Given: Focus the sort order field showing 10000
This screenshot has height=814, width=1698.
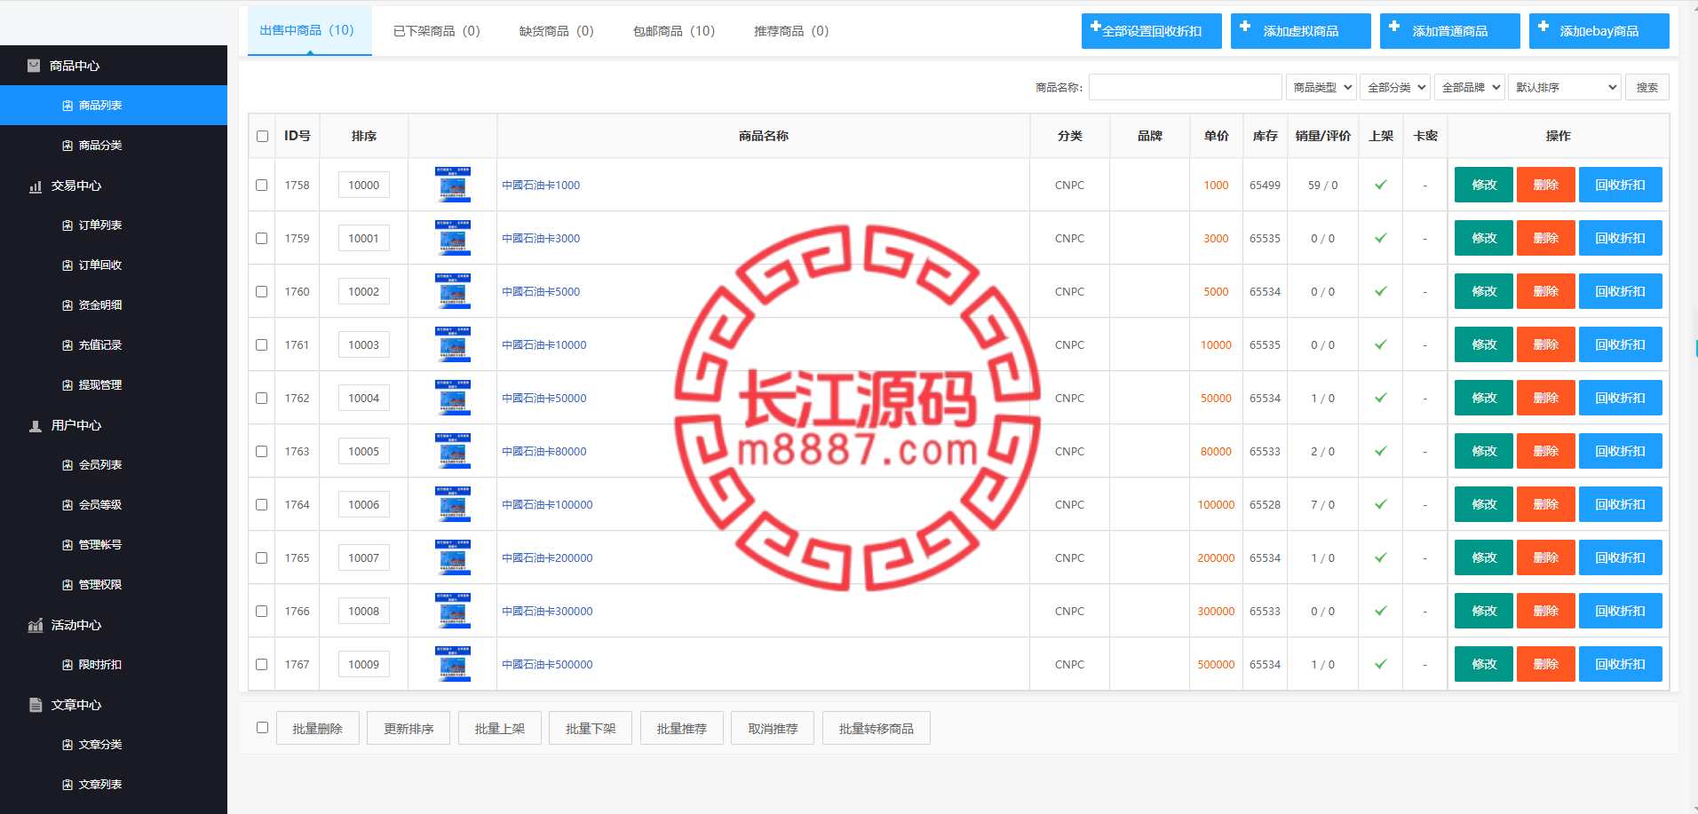Looking at the screenshot, I should 364,185.
